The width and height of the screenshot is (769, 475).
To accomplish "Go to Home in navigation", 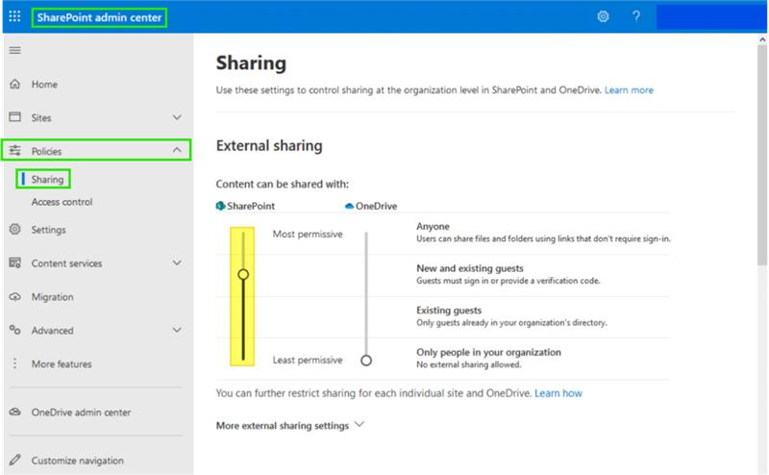I will (x=44, y=85).
